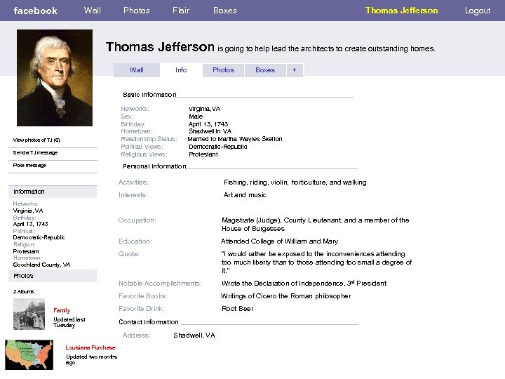Image resolution: width=505 pixels, height=379 pixels.
Task: Click 'Male' sex value
Action: (x=196, y=117)
